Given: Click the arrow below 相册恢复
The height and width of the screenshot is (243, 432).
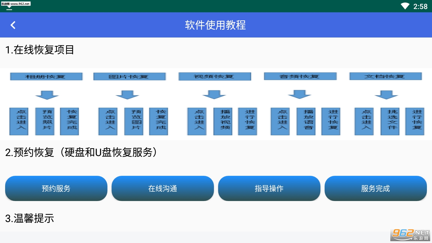Looking at the screenshot, I should [47, 94].
